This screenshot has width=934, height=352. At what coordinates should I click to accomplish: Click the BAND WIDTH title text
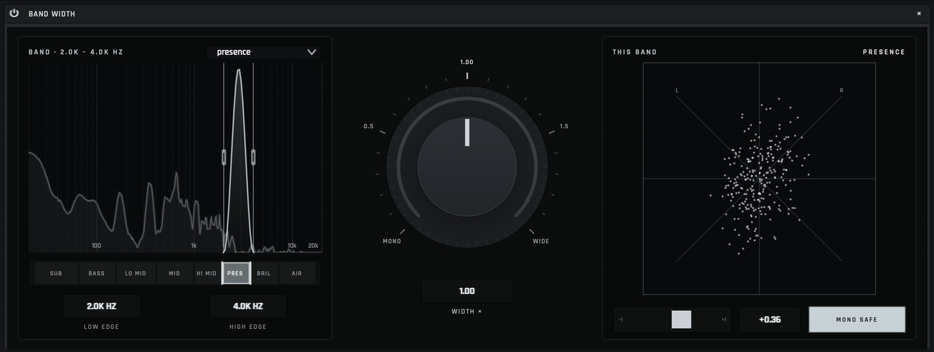coord(52,14)
